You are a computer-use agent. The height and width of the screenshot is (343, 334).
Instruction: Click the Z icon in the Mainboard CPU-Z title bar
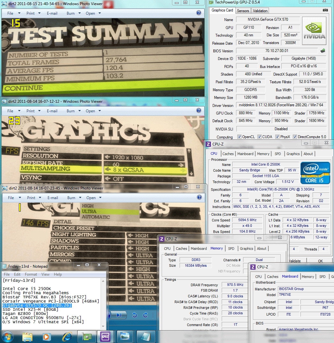253,267
